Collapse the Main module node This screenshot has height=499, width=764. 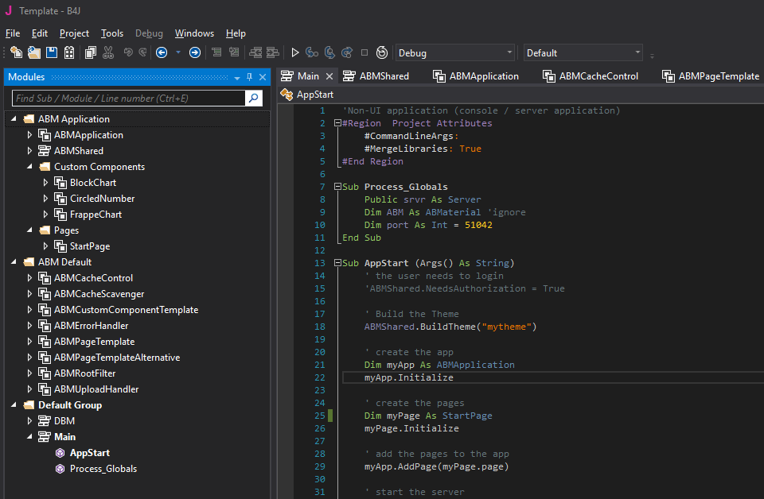(29, 437)
